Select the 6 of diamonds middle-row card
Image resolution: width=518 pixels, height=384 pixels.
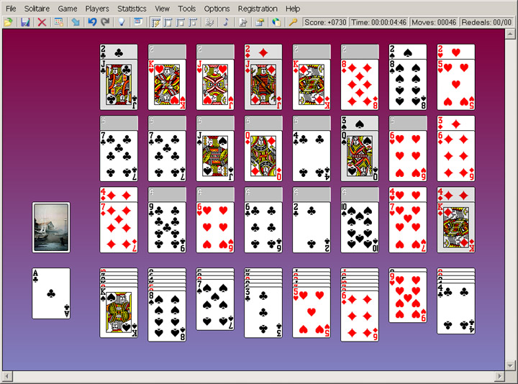coord(456,156)
